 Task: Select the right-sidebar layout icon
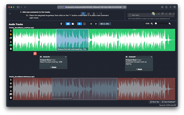click(x=101, y=14)
